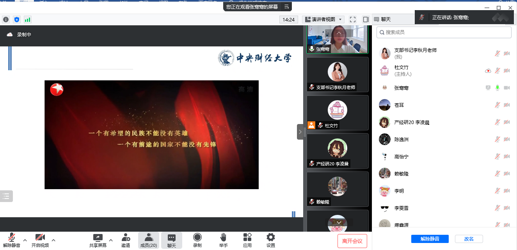Screen dimensions: 517x250
Task: Click the red 离开会议 button
Action: [x=352, y=241]
